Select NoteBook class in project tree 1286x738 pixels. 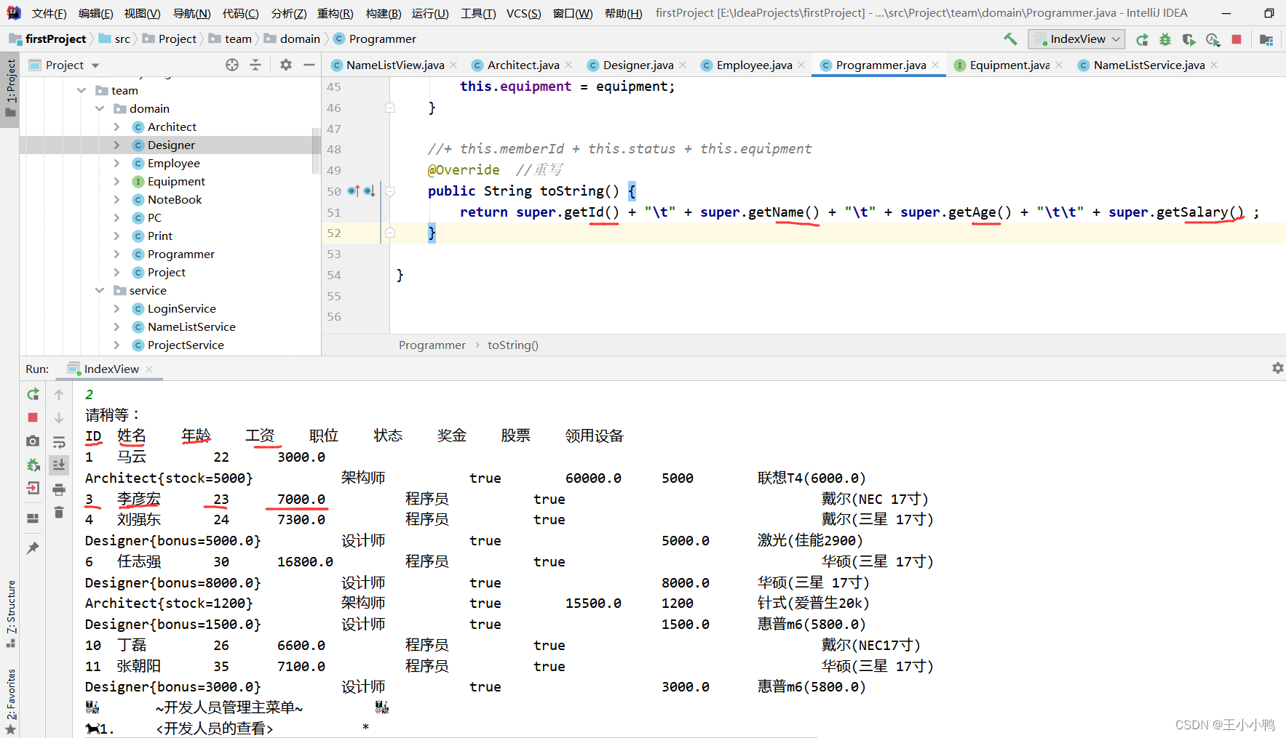coord(175,200)
